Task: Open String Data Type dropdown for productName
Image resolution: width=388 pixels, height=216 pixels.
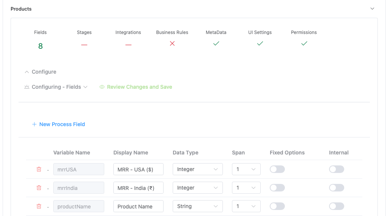Action: 198,206
